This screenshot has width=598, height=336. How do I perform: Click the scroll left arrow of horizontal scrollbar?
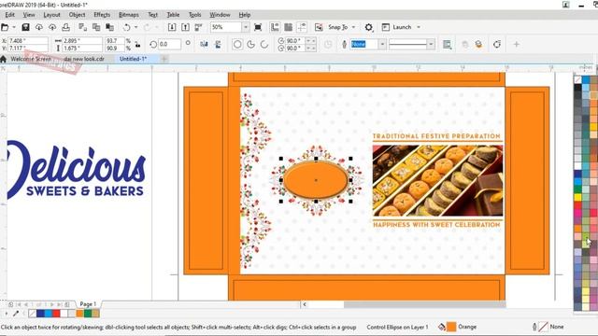coord(305,304)
